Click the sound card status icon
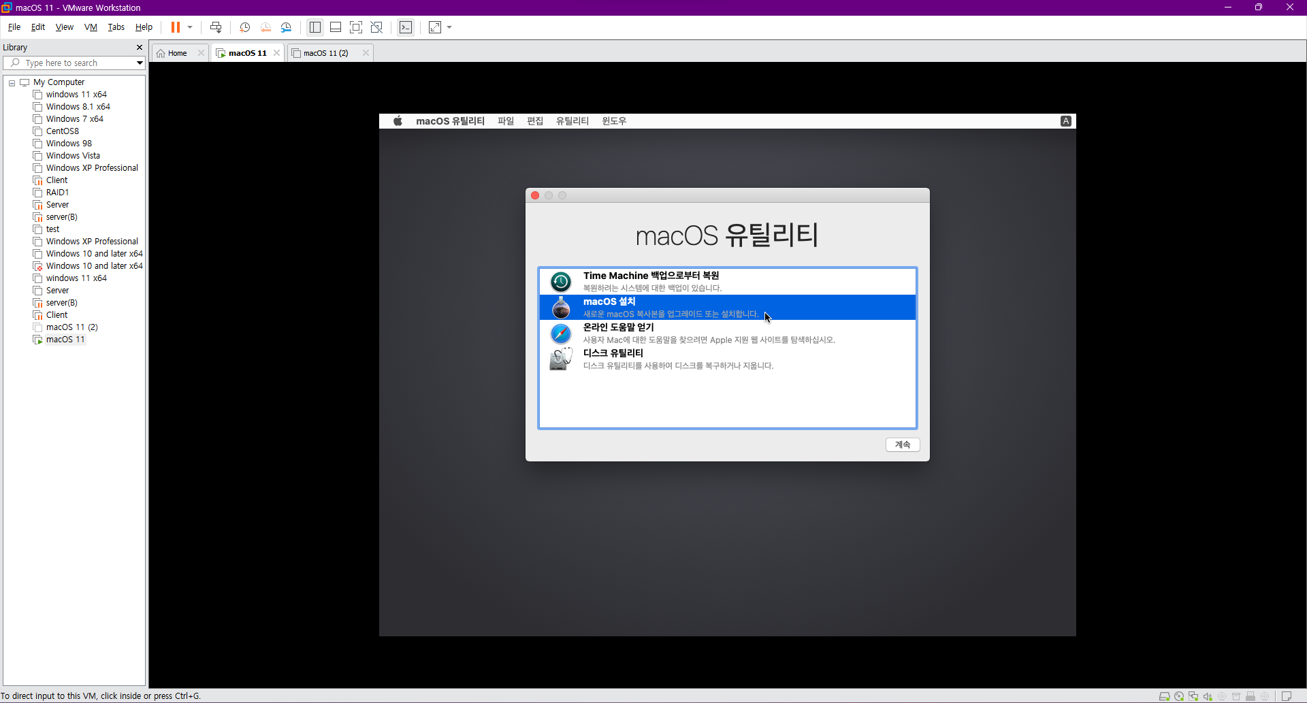The width and height of the screenshot is (1307, 703). click(x=1208, y=696)
